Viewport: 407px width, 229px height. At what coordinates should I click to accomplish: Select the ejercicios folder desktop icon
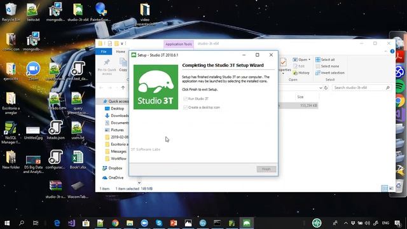pyautogui.click(x=11, y=71)
